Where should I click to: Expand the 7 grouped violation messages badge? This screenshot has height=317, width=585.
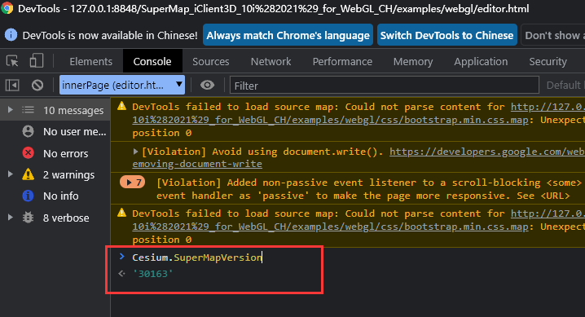coord(132,182)
